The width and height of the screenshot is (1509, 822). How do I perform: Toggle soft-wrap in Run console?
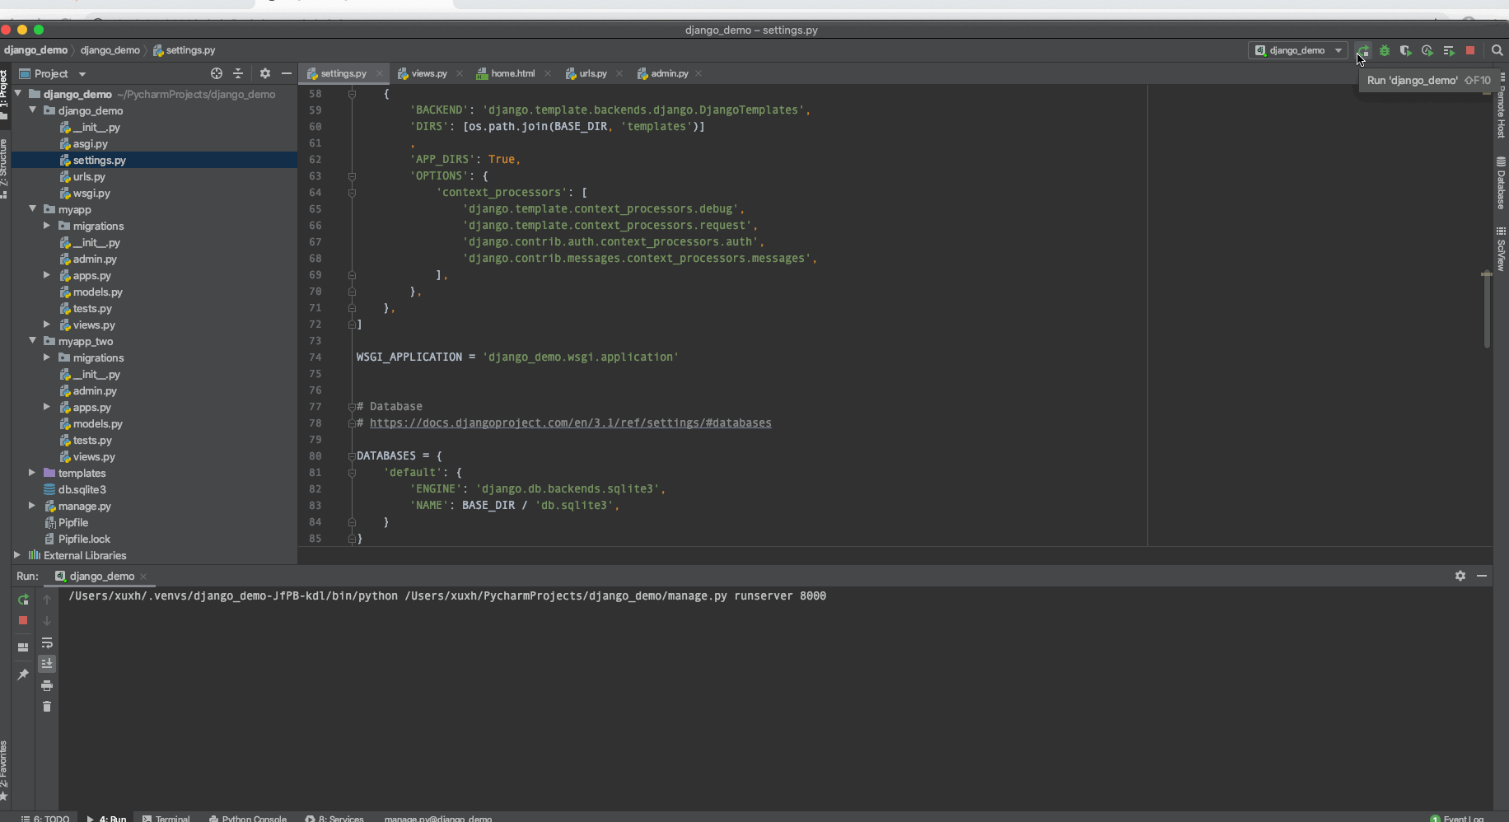coord(47,642)
